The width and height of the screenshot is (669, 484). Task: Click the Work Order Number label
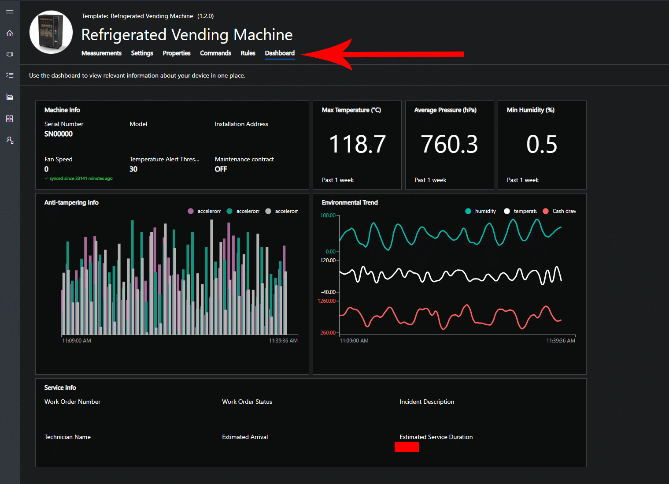(72, 402)
